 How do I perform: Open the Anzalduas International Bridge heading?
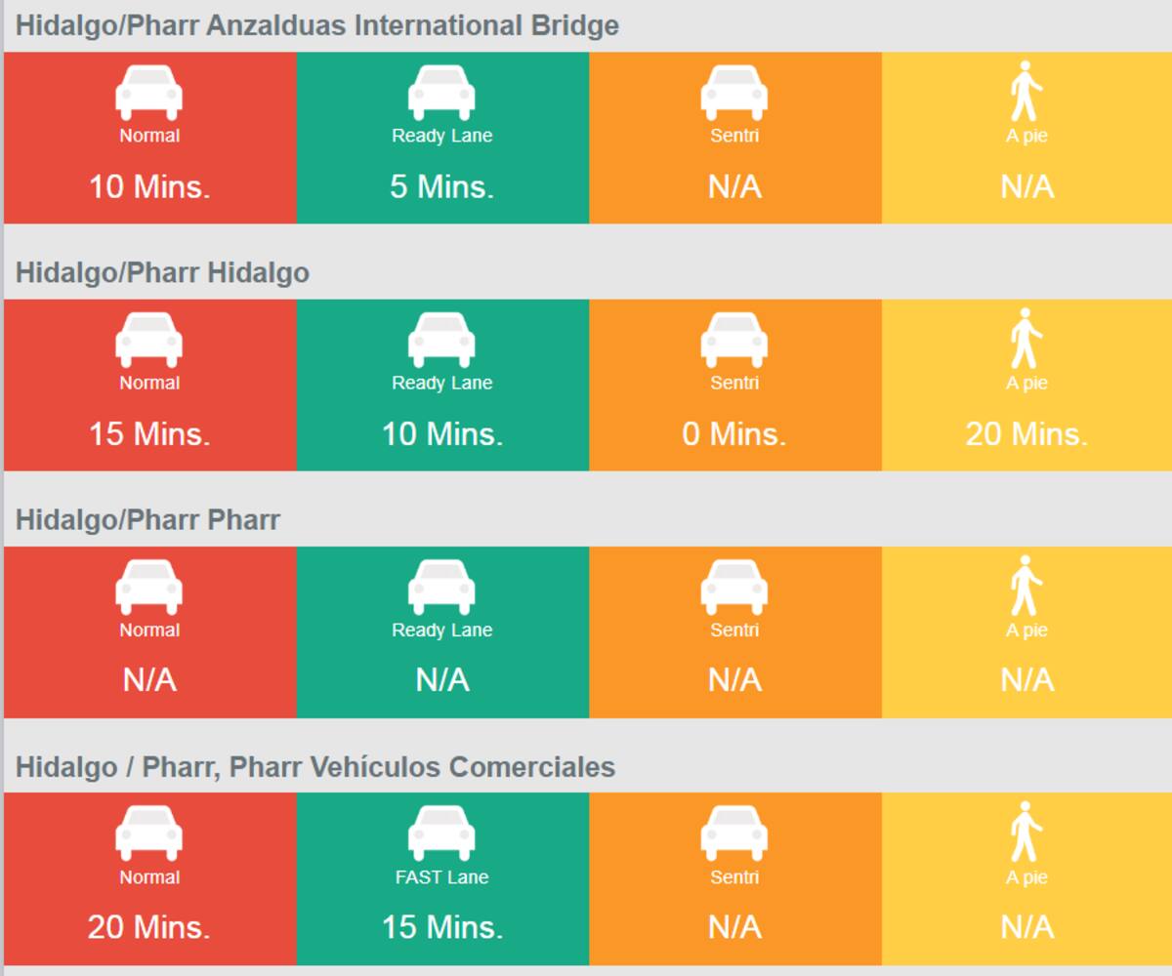(x=317, y=25)
